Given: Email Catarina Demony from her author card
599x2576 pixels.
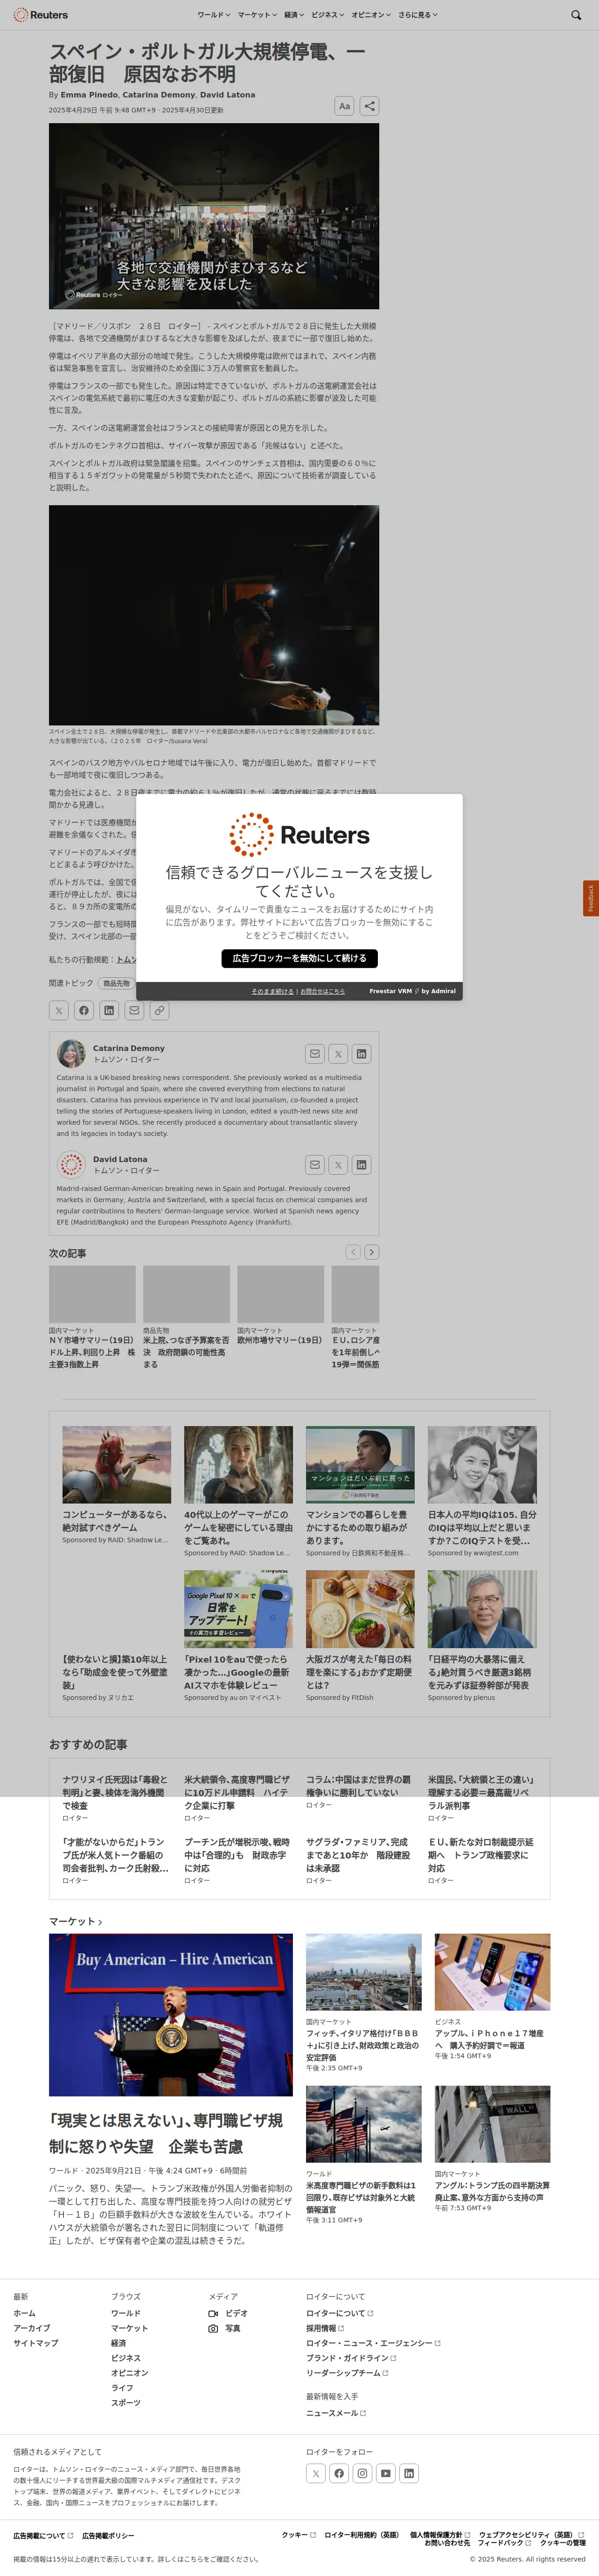Looking at the screenshot, I should [x=315, y=1053].
